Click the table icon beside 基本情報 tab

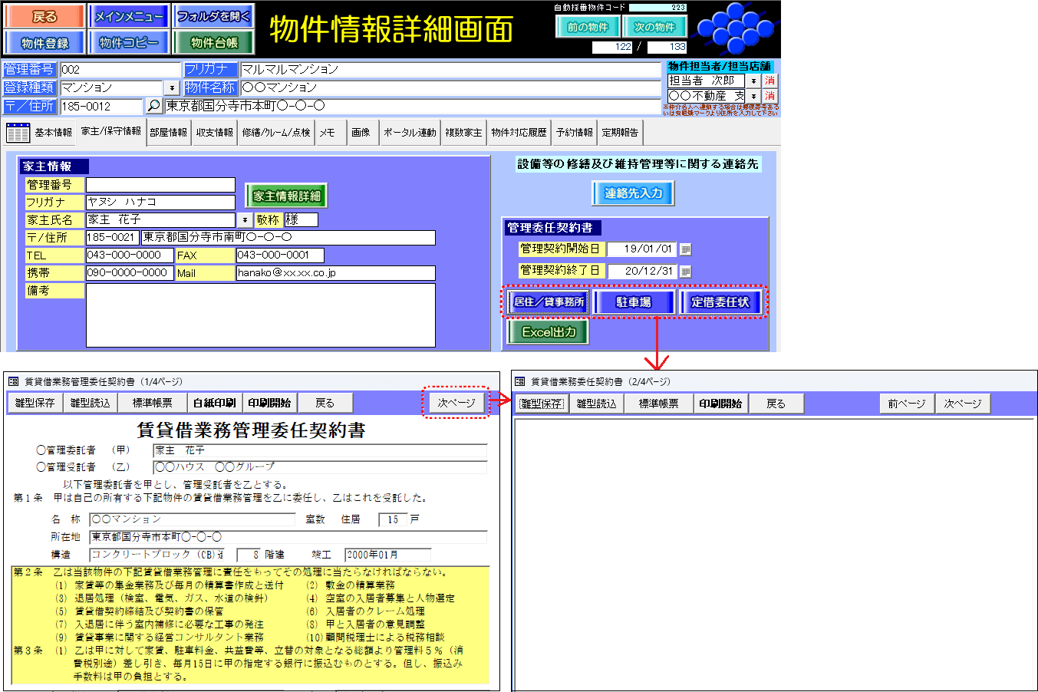click(x=18, y=132)
